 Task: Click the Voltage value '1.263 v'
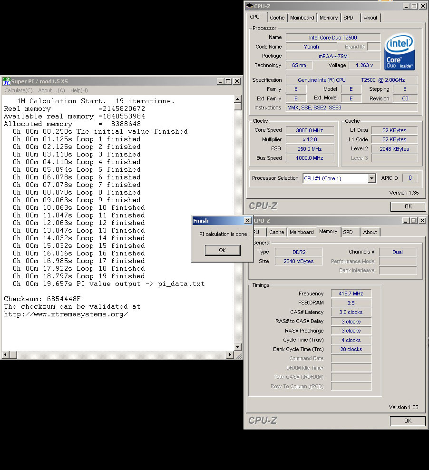point(365,65)
